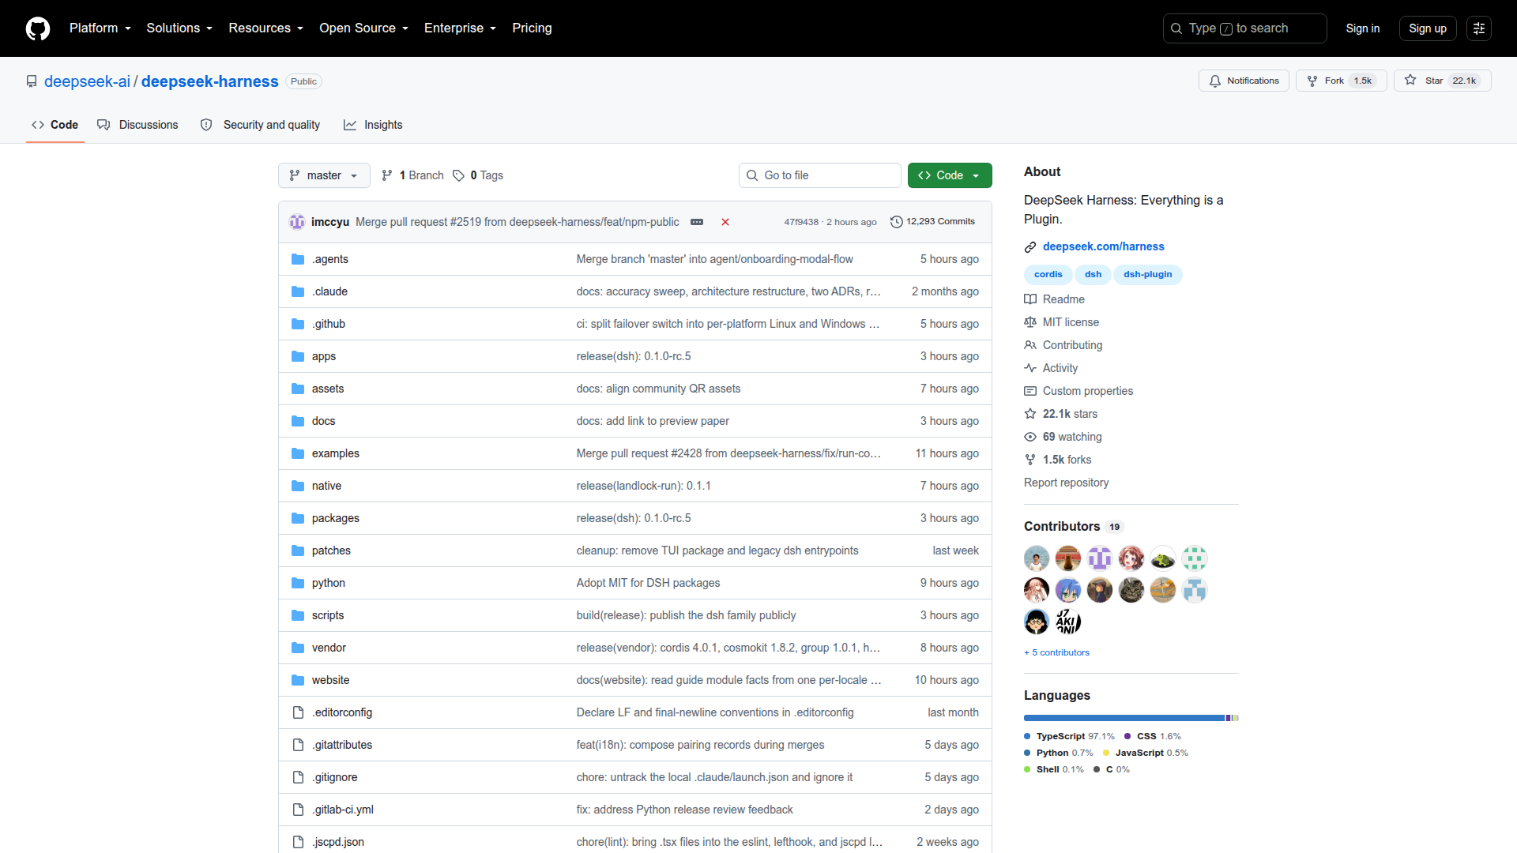The height and width of the screenshot is (853, 1517).
Task: Click the .gitignore file icon
Action: (x=298, y=777)
